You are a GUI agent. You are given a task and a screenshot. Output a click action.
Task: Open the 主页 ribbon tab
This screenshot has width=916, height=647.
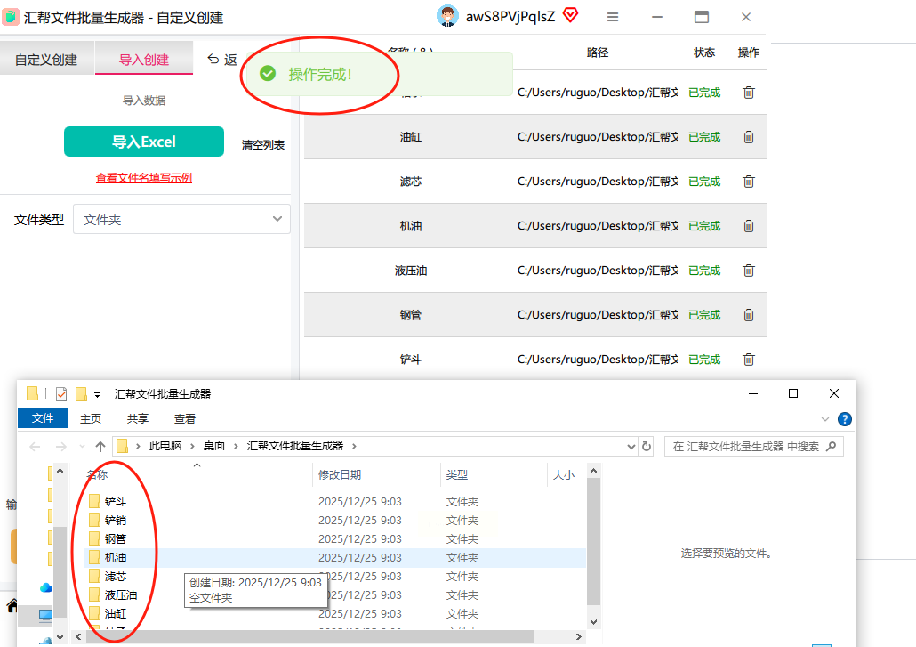91,418
